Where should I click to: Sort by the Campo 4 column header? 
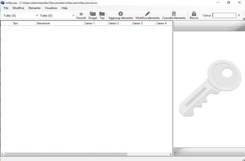tap(163, 23)
